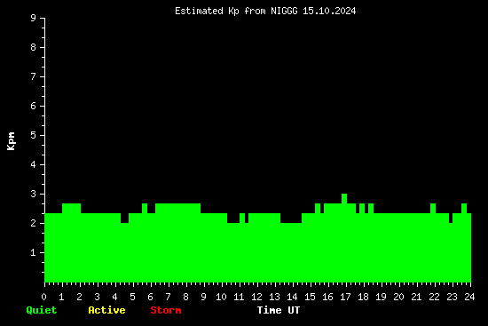Click the Kp value 1 label
The width and height of the screenshot is (488, 326).
pos(34,252)
